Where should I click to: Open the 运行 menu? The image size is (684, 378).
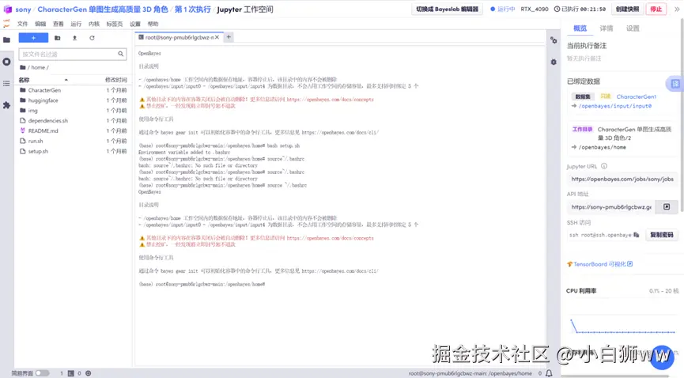[76, 24]
